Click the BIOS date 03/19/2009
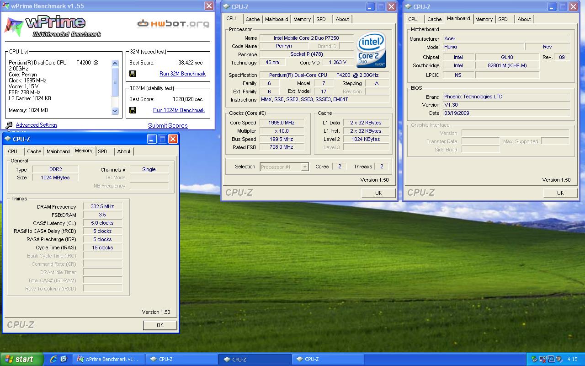This screenshot has width=585, height=366. [506, 113]
